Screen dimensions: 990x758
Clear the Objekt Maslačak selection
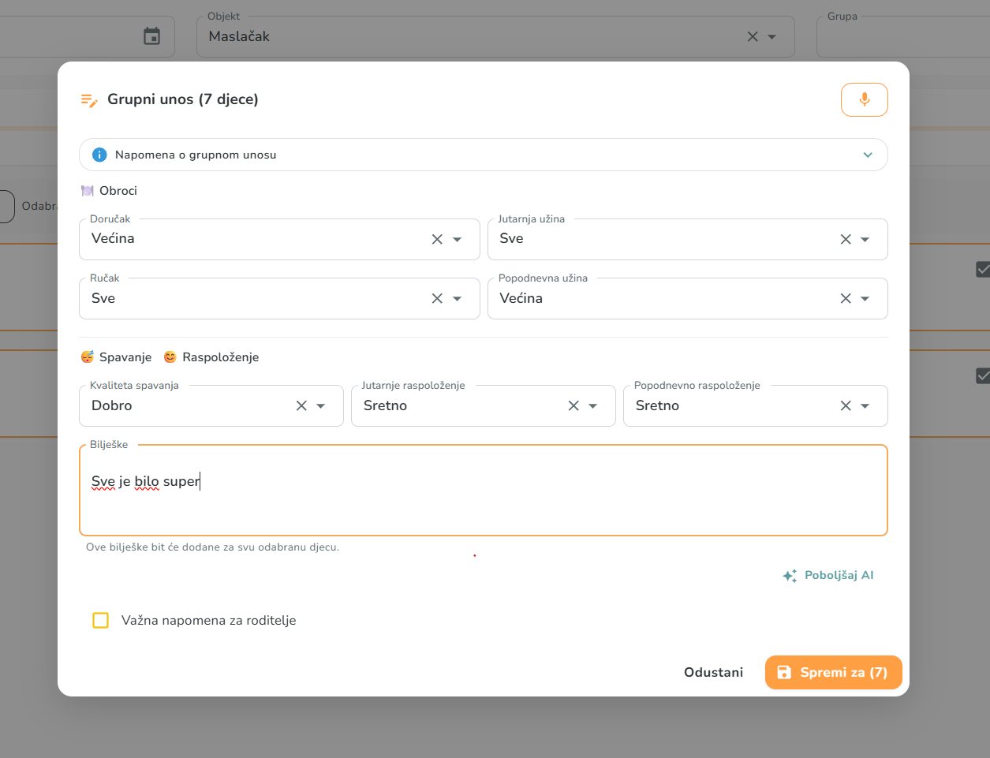753,36
